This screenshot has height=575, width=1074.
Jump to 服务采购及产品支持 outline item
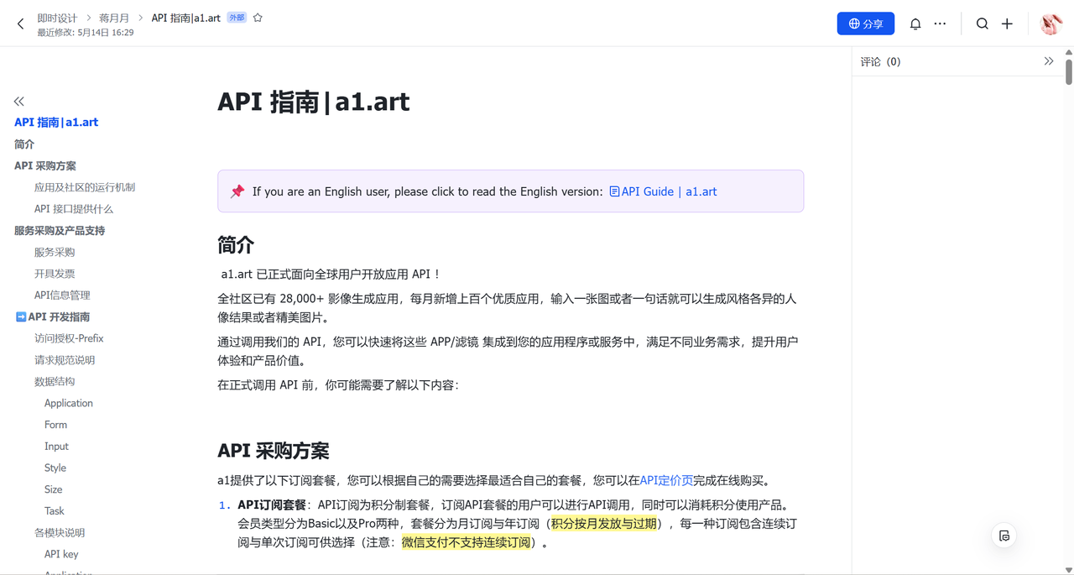click(60, 231)
